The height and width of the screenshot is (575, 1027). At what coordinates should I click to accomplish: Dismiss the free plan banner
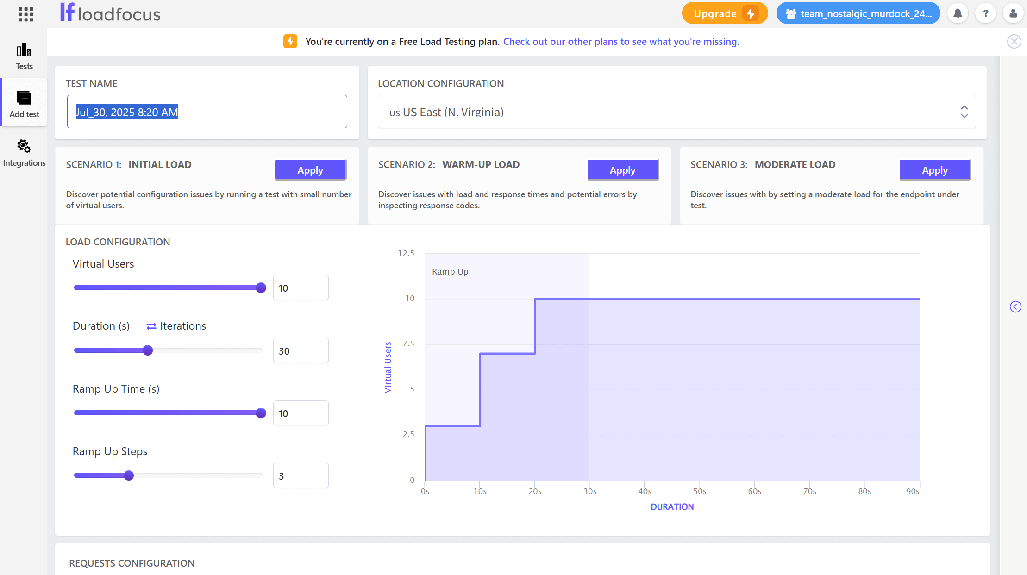(x=1014, y=42)
